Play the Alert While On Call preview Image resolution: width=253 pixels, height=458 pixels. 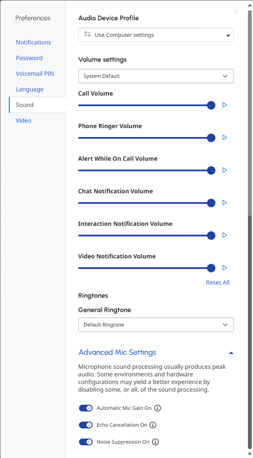[224, 170]
